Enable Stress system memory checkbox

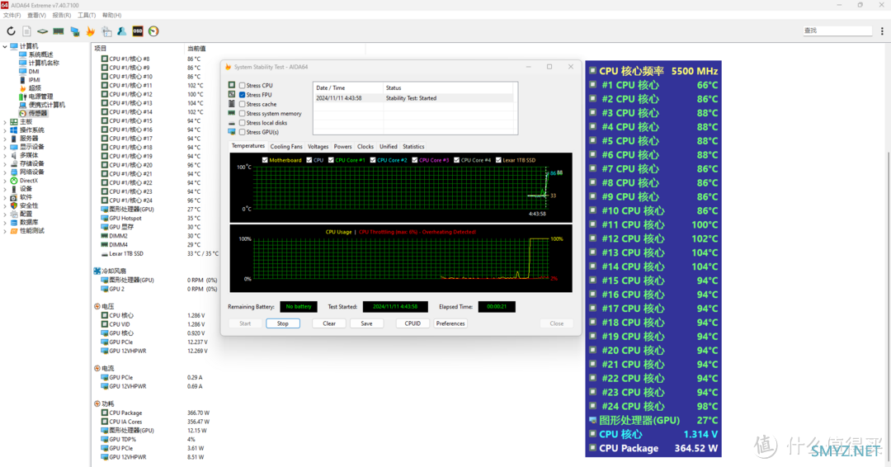click(x=242, y=114)
